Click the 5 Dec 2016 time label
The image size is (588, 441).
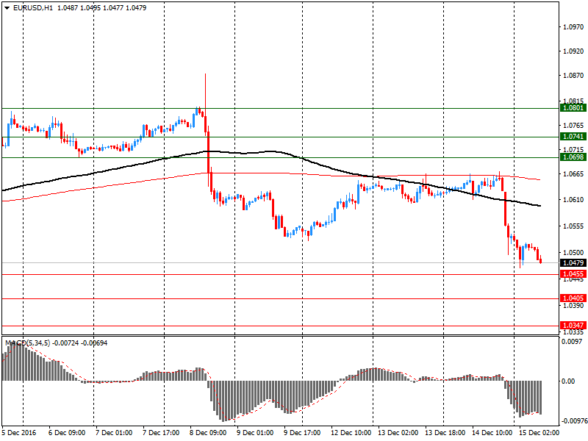(19, 433)
